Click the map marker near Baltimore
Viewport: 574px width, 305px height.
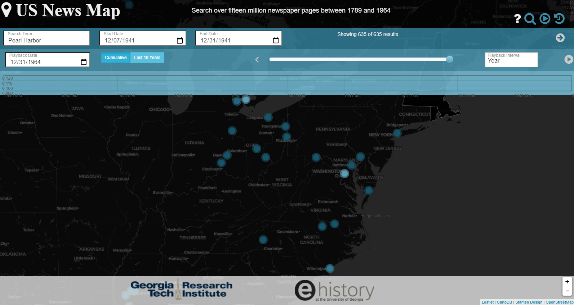click(x=351, y=165)
